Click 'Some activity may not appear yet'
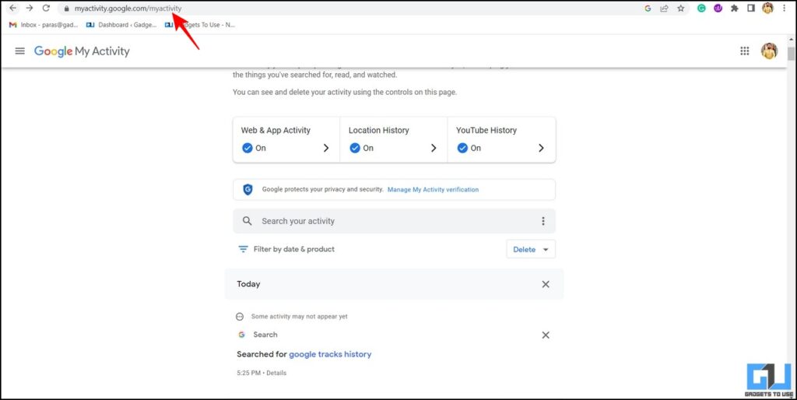 (300, 316)
